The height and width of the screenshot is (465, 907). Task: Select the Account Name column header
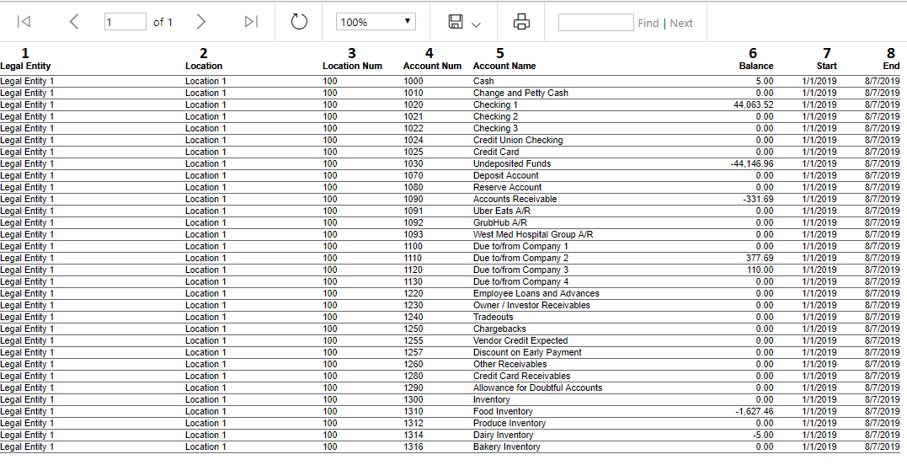coord(504,66)
